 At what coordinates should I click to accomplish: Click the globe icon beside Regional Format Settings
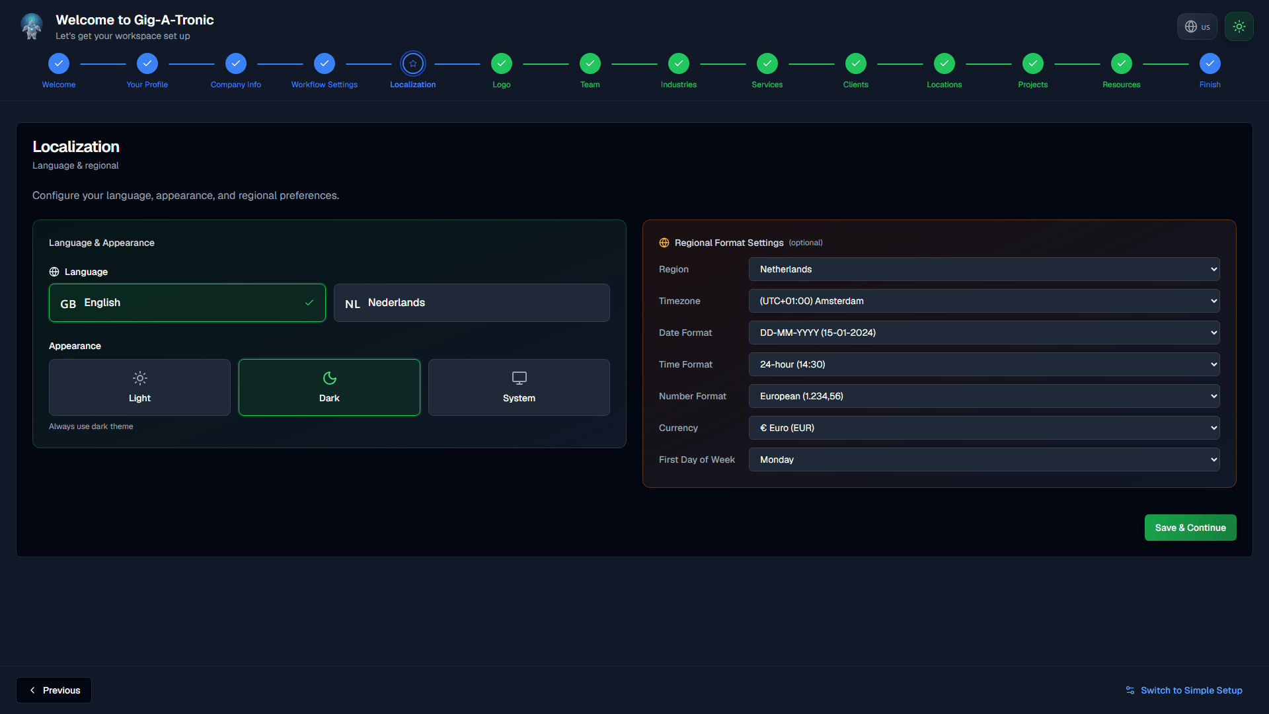coord(664,243)
